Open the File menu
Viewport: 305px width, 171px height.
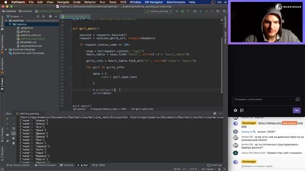click(x=31, y=2)
